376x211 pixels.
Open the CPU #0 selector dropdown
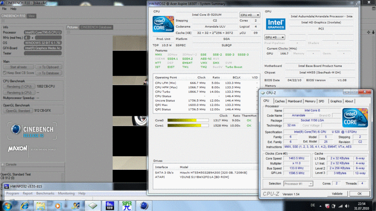click(250, 15)
